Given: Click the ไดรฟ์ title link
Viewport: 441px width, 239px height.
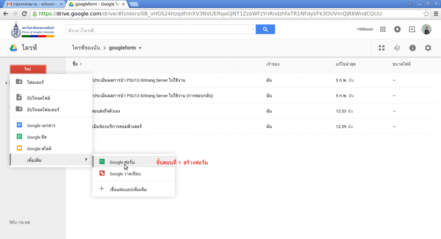Looking at the screenshot, I should [x=30, y=48].
